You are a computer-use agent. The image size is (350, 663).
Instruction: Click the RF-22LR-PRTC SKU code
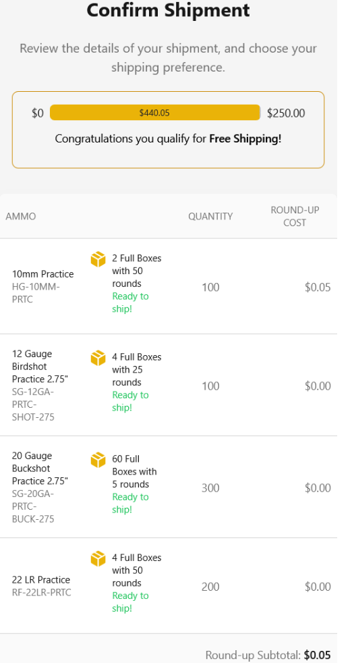[41, 592]
